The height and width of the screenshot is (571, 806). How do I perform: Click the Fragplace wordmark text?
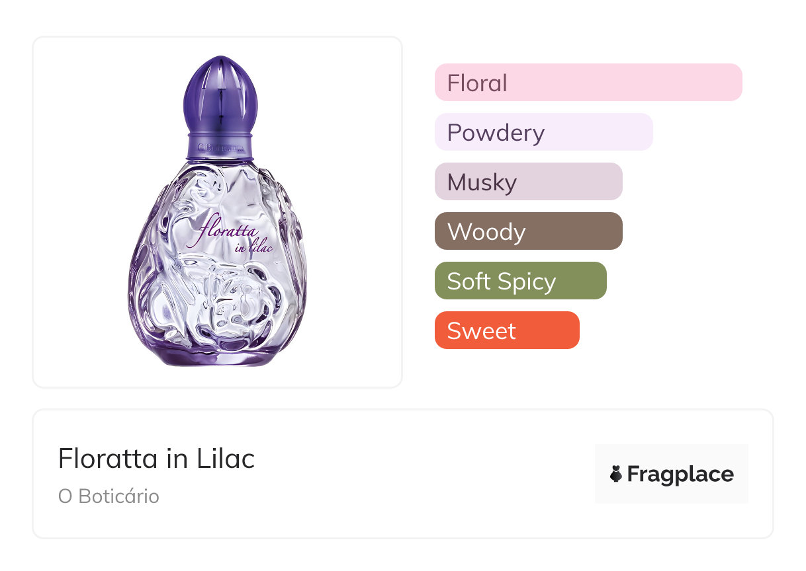680,474
